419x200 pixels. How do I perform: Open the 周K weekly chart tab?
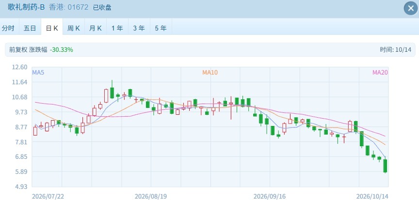point(74,28)
